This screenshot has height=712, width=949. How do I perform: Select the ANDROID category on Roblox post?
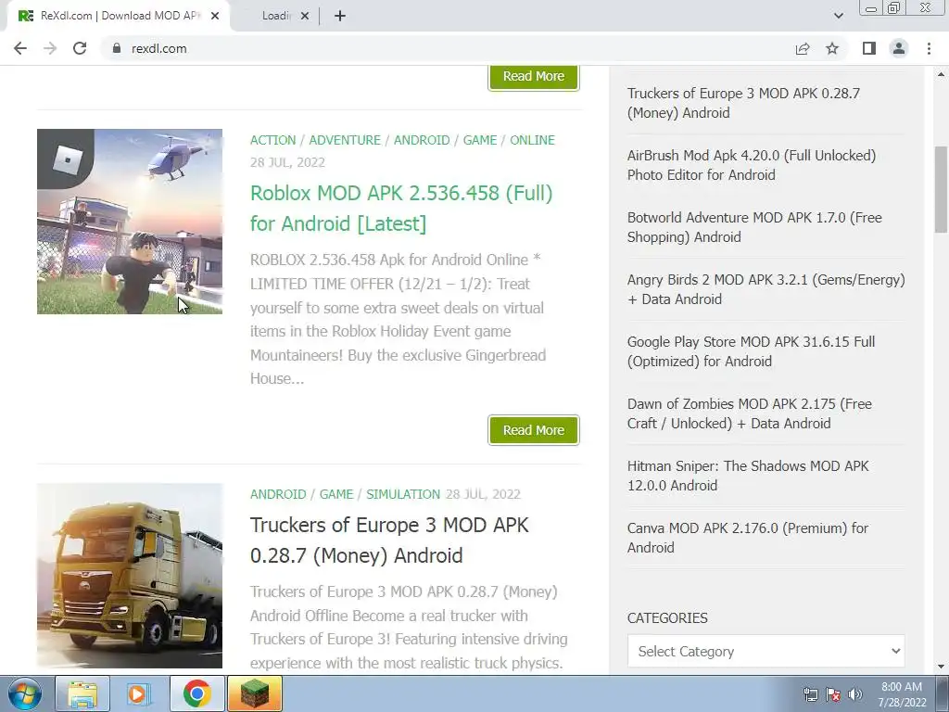coord(422,140)
